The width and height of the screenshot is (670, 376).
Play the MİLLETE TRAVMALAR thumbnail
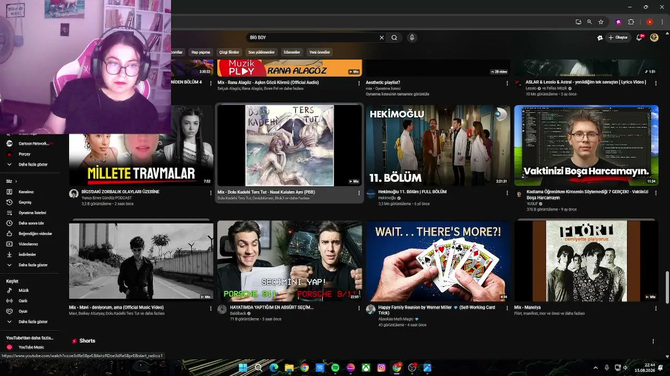(x=141, y=146)
